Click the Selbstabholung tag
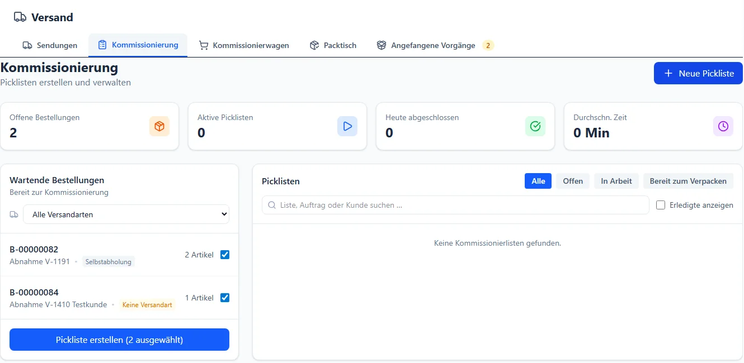This screenshot has width=744, height=363. (109, 261)
